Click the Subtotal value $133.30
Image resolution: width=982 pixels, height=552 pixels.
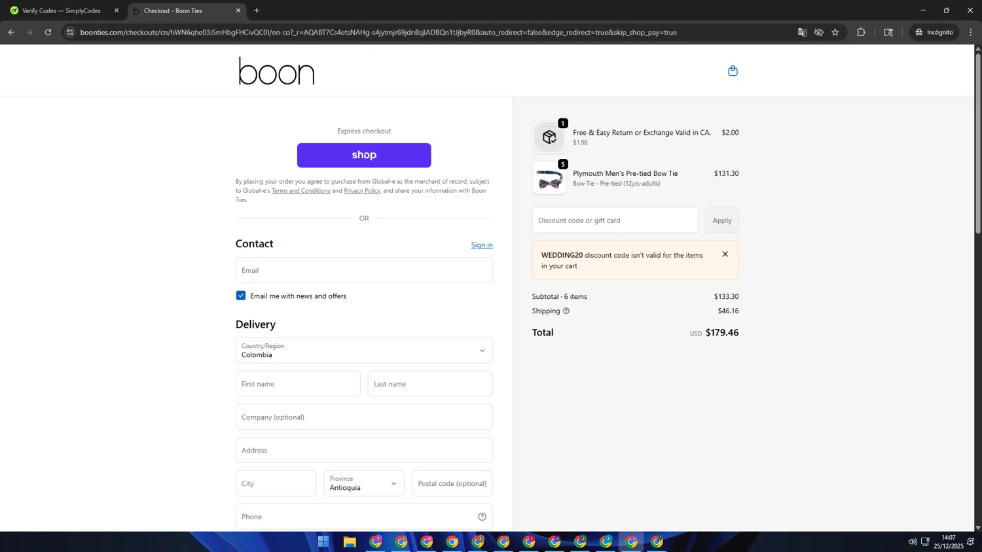(x=726, y=296)
